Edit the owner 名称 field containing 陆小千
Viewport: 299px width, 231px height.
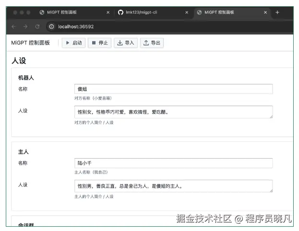[x=173, y=163]
